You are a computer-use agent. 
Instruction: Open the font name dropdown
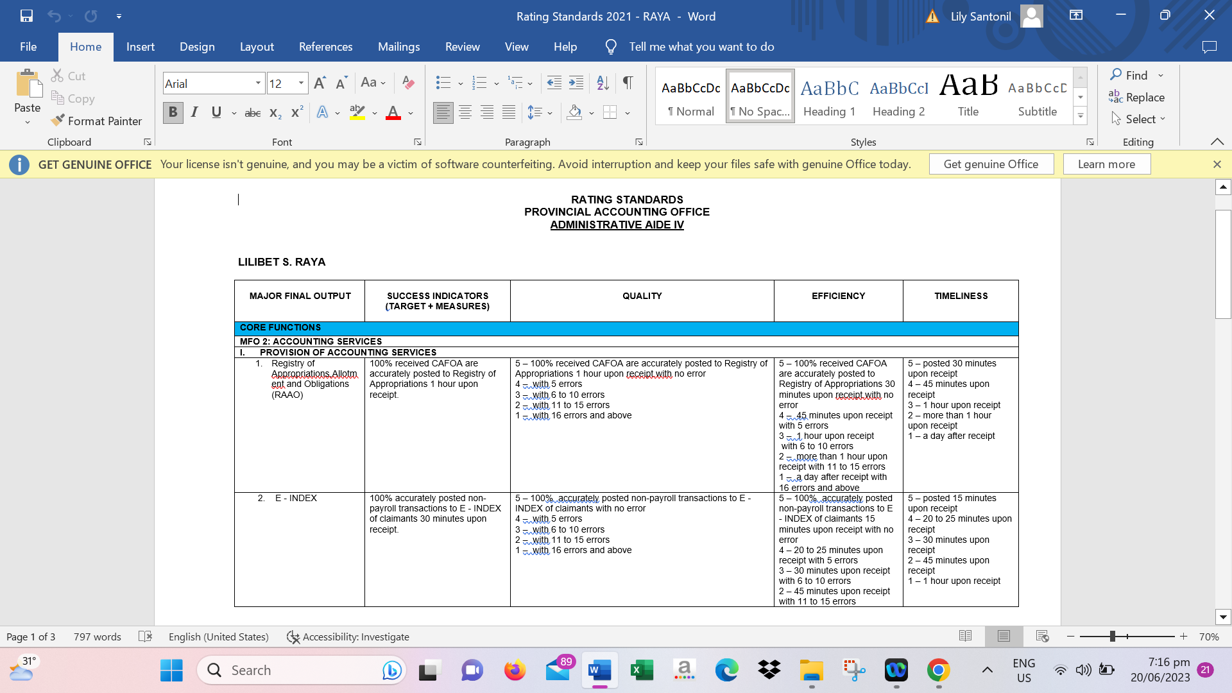tap(258, 83)
